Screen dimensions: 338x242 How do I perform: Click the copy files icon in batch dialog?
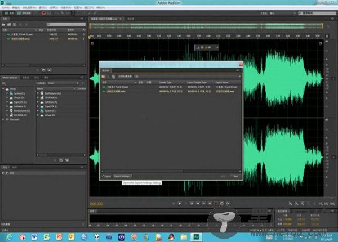pos(113,77)
